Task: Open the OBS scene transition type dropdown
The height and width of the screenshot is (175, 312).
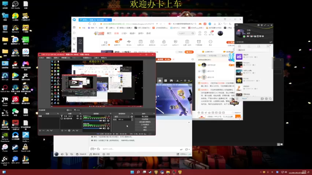Action: 122,117
